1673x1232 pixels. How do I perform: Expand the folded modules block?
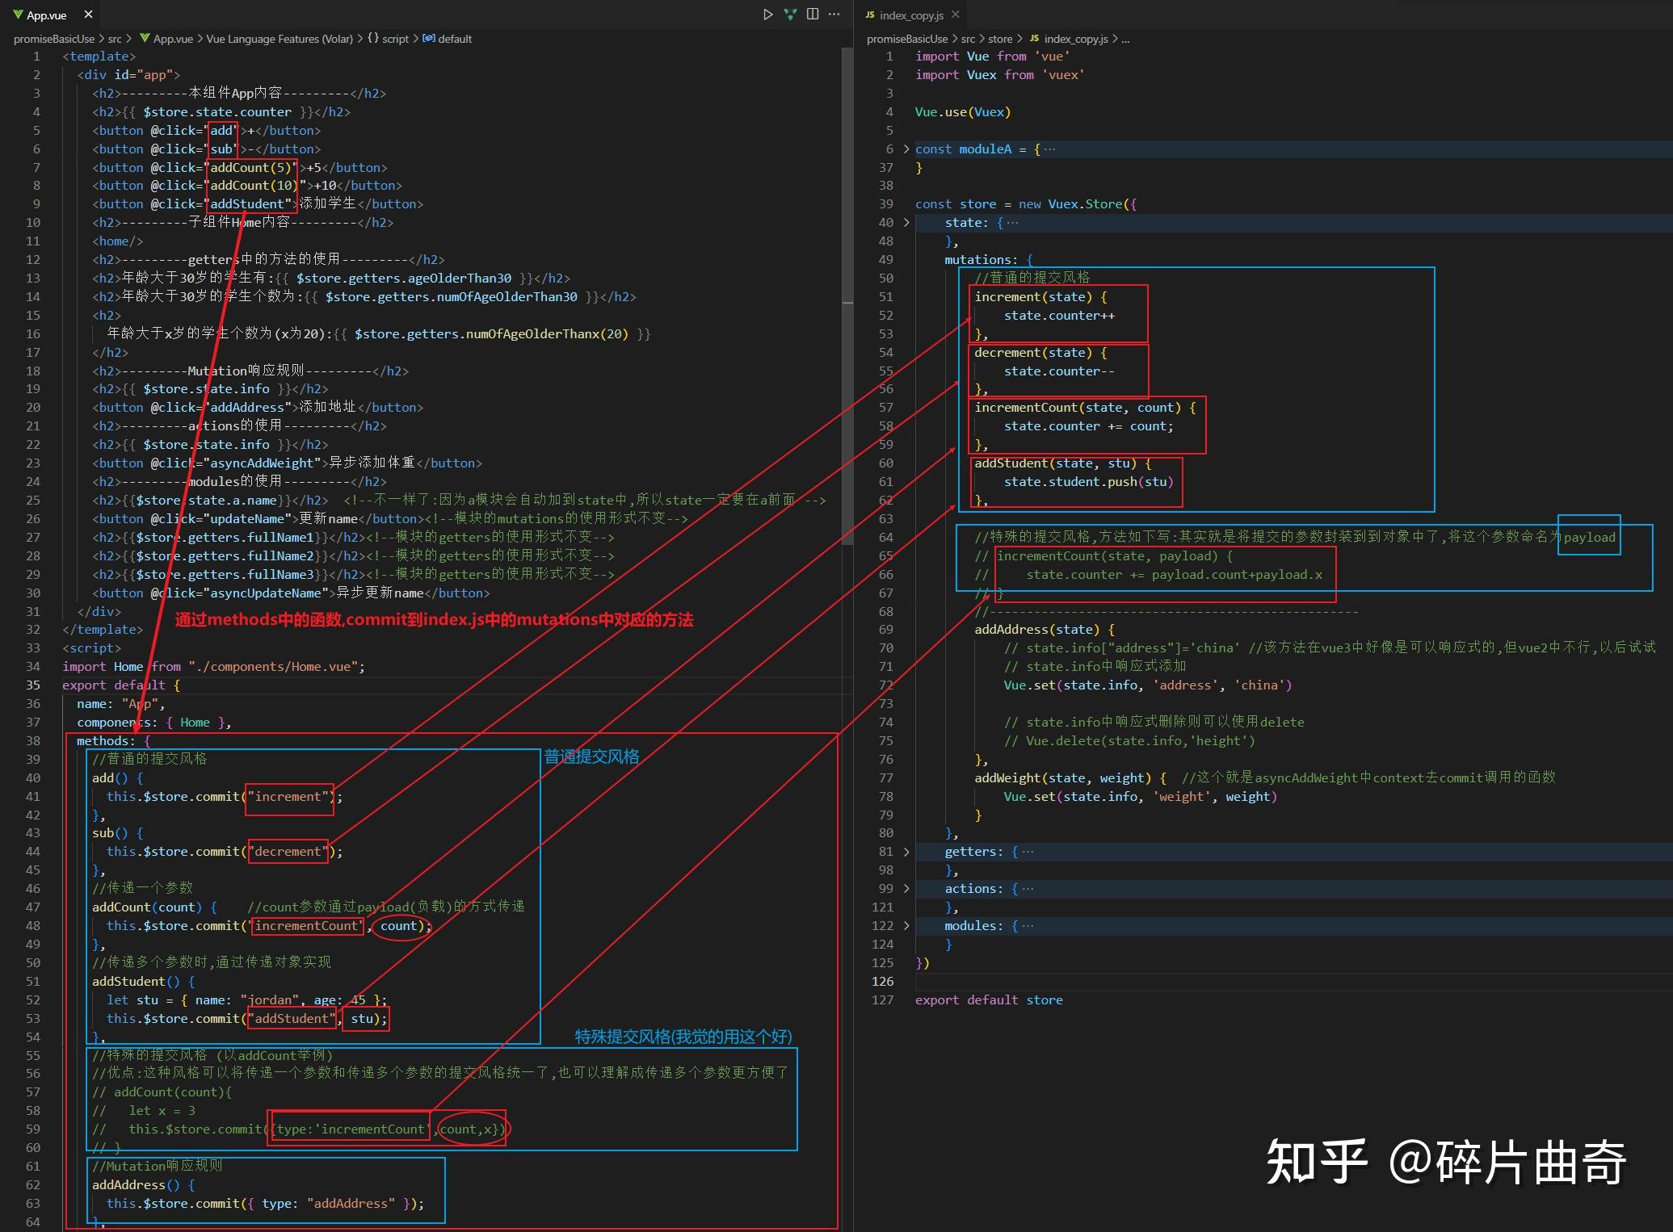click(x=906, y=926)
